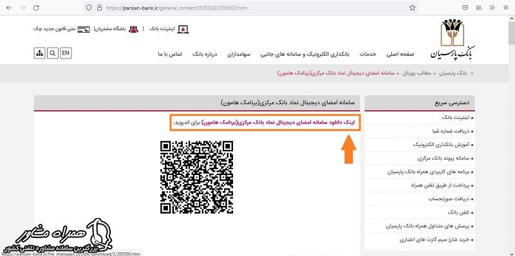Click the browser forward arrow
This screenshot has width=515, height=256.
pos(23,8)
